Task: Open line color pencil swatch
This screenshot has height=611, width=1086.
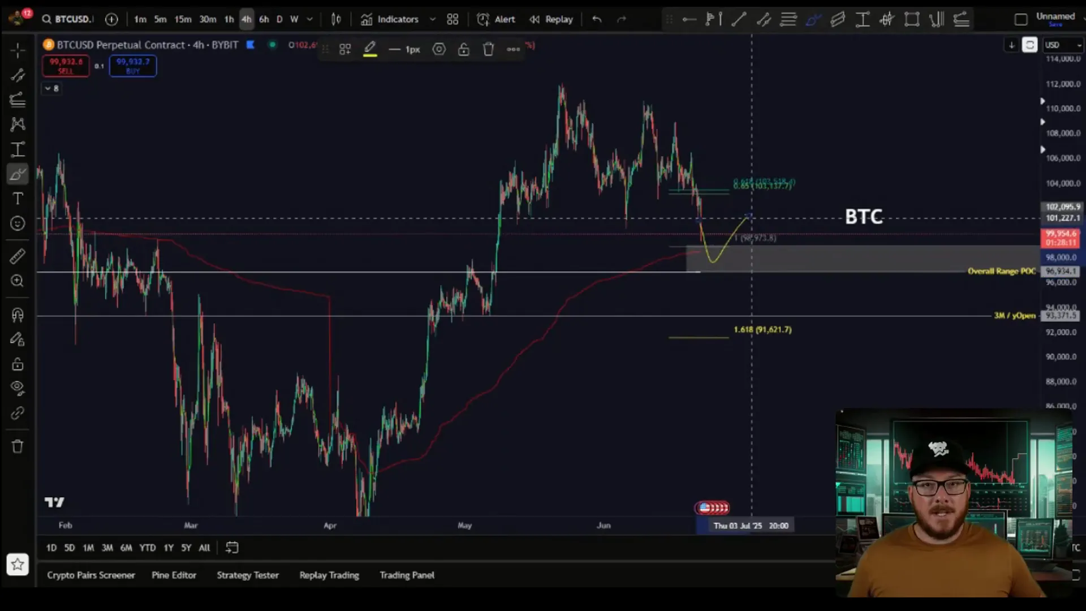Action: (x=370, y=49)
